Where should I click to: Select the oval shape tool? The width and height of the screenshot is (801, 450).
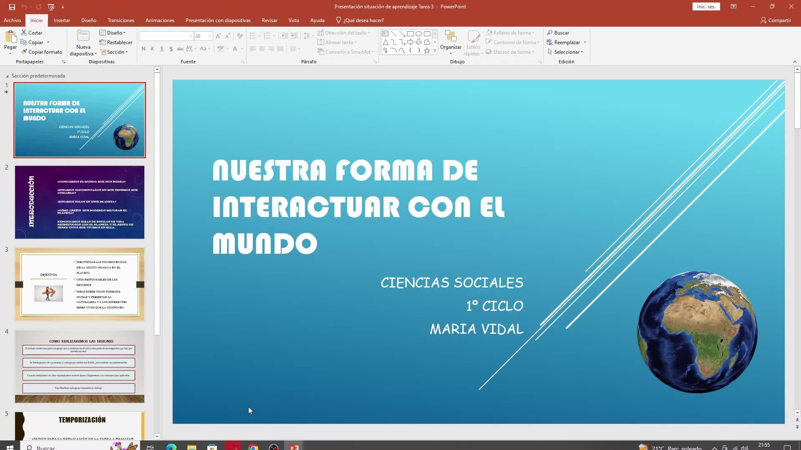click(x=418, y=34)
